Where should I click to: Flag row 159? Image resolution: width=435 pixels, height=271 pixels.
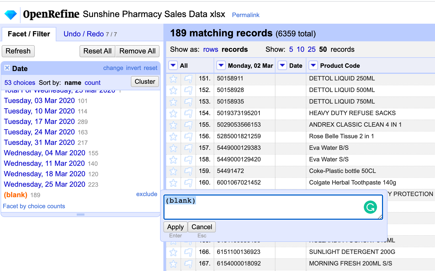[188, 171]
